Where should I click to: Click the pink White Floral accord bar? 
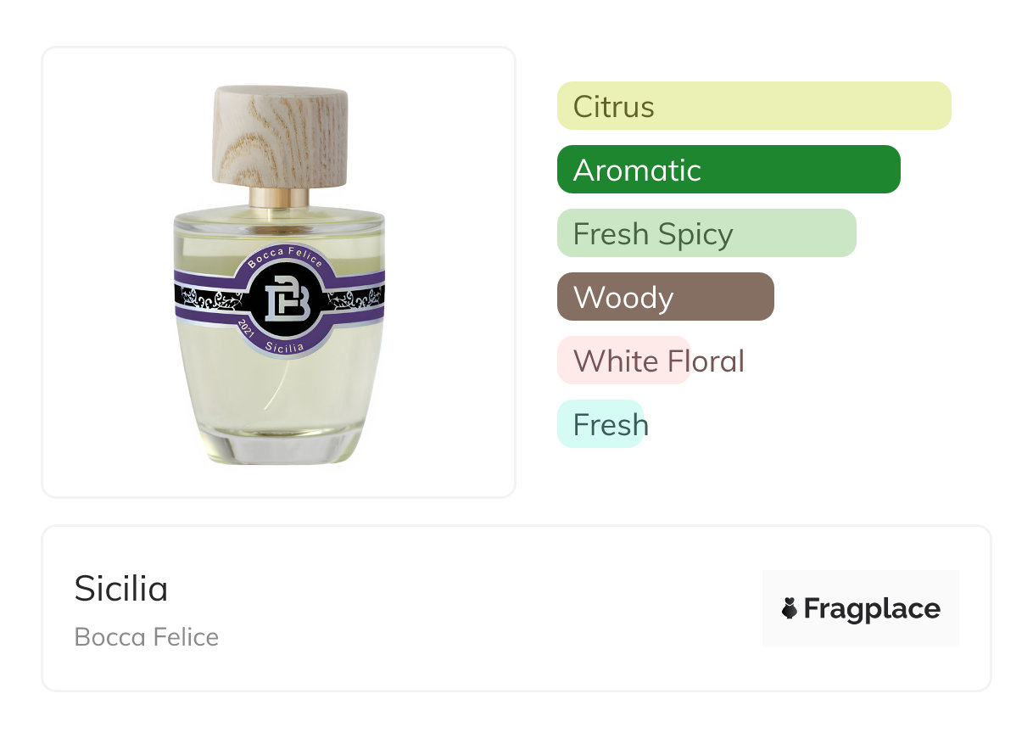click(623, 361)
